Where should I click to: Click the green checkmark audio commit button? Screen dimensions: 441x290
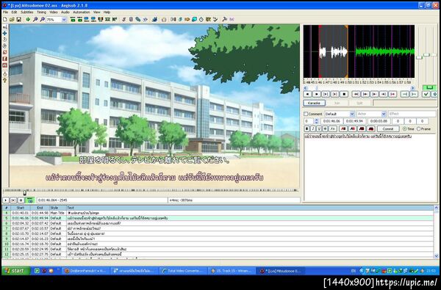(426, 94)
